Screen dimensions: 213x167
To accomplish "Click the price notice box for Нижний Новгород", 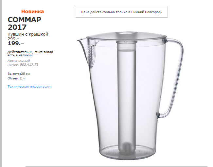I will pos(121,12).
